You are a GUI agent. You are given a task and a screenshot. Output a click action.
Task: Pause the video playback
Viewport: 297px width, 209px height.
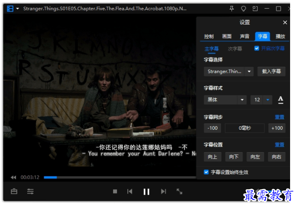(146, 192)
